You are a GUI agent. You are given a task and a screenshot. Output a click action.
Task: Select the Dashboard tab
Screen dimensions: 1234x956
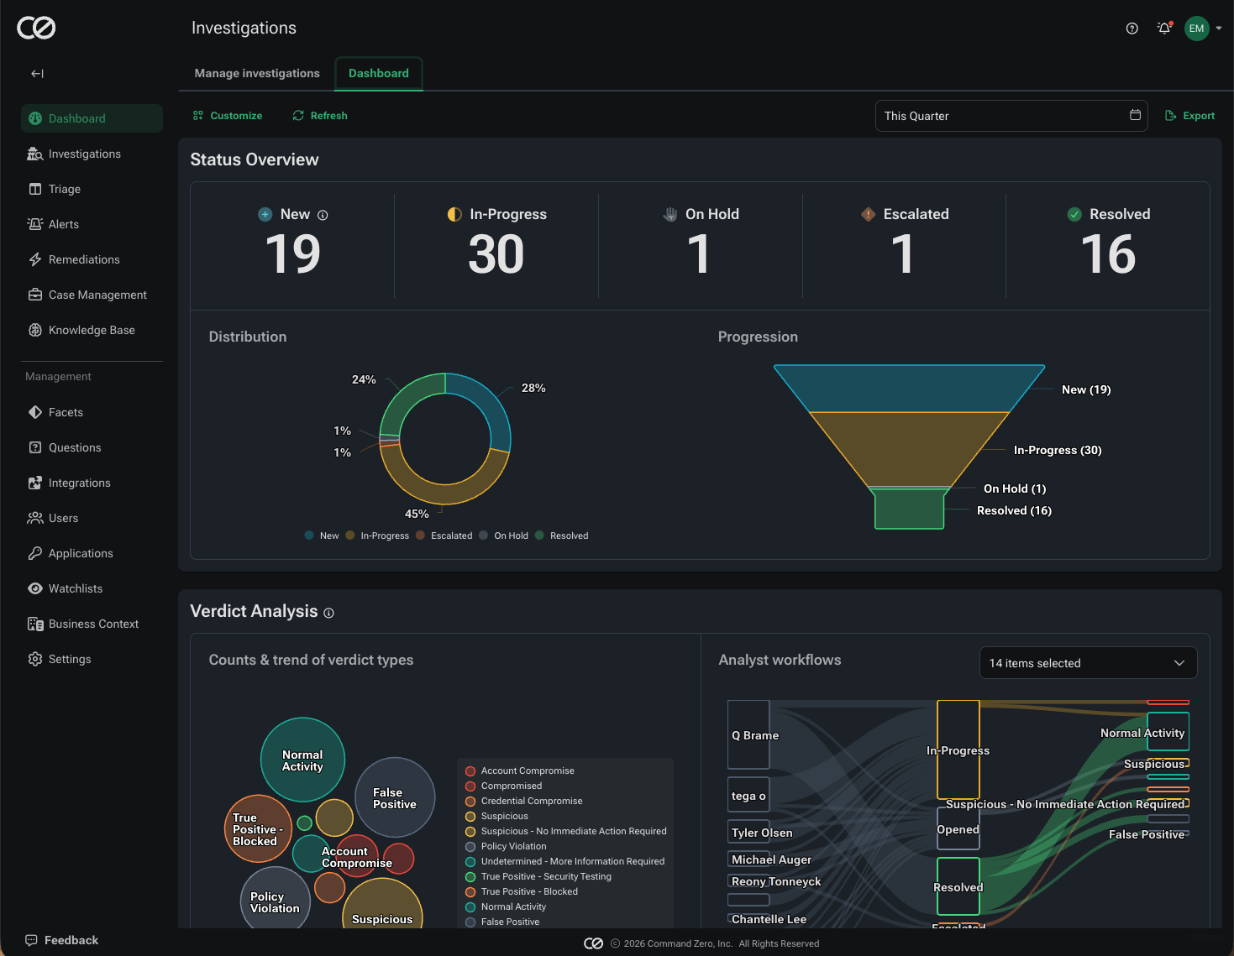[x=379, y=74]
